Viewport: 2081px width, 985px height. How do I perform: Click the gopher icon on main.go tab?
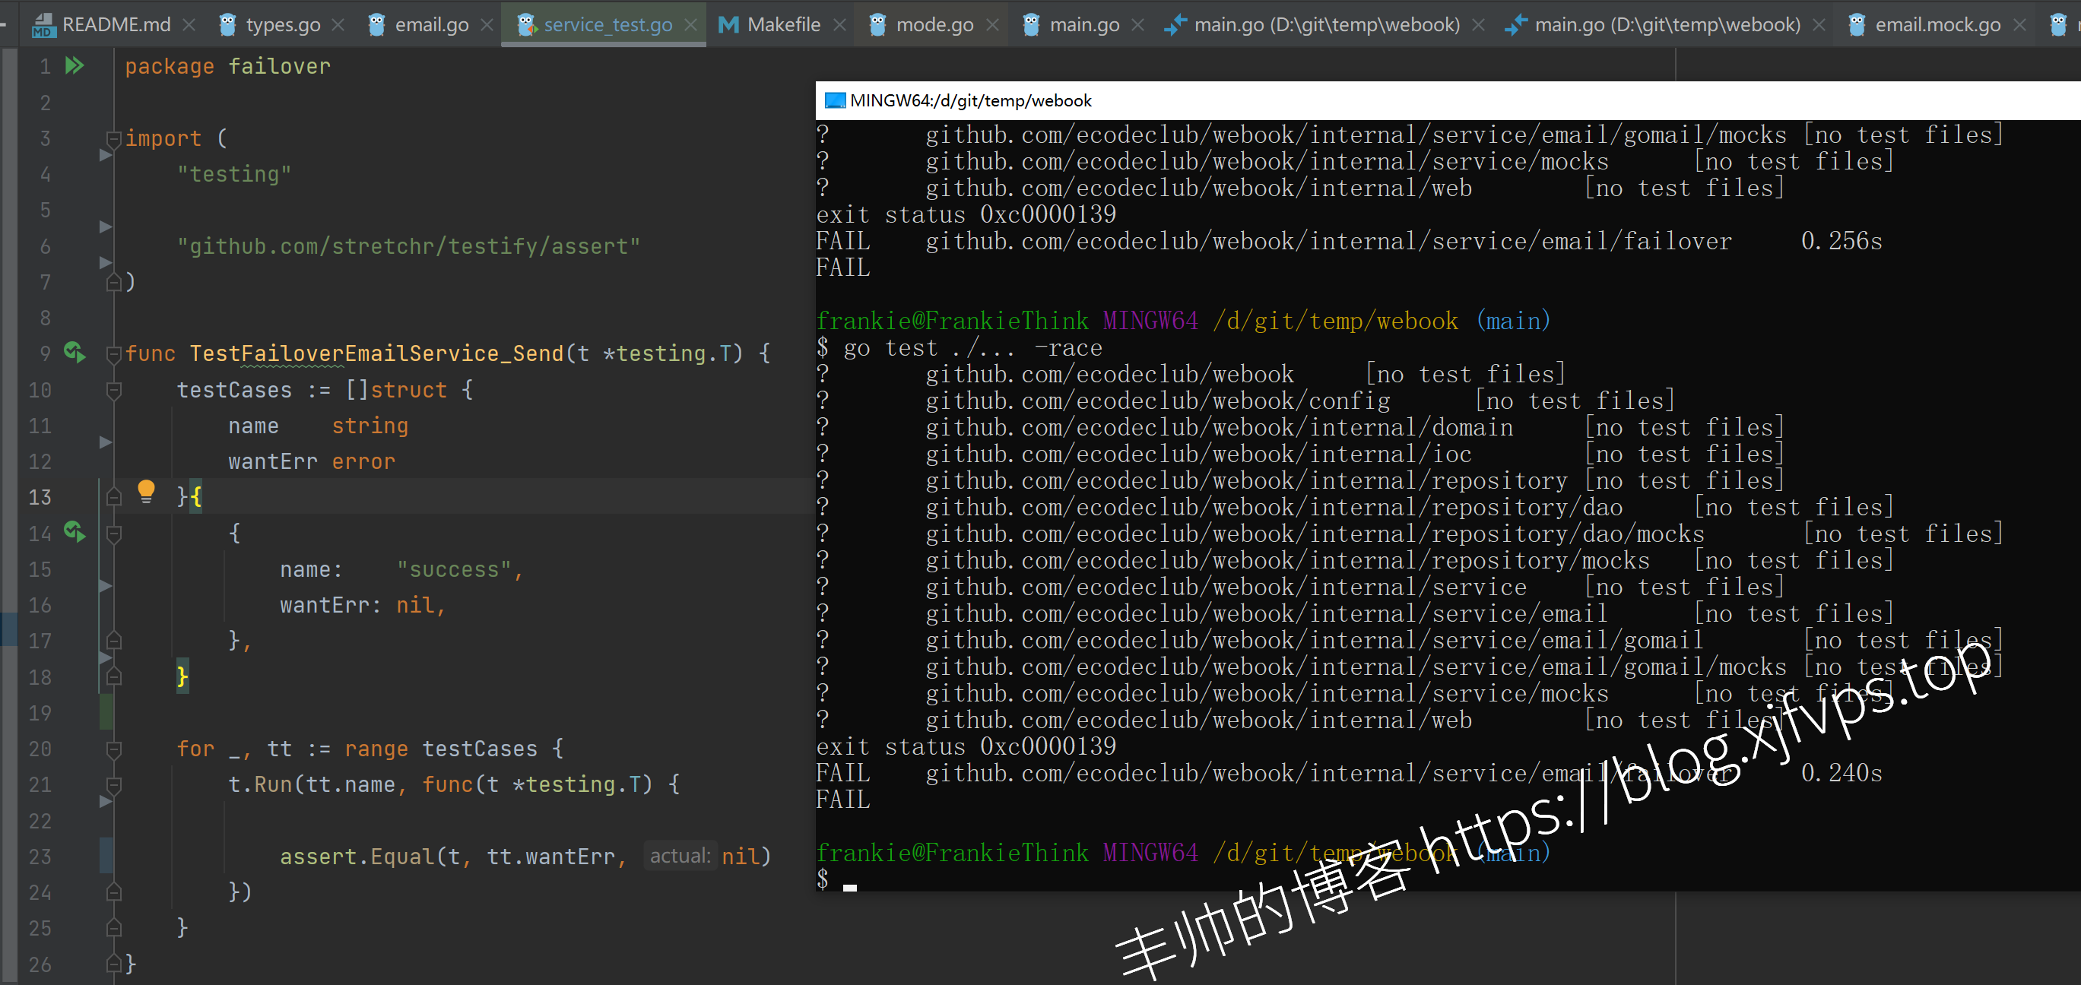[1032, 25]
